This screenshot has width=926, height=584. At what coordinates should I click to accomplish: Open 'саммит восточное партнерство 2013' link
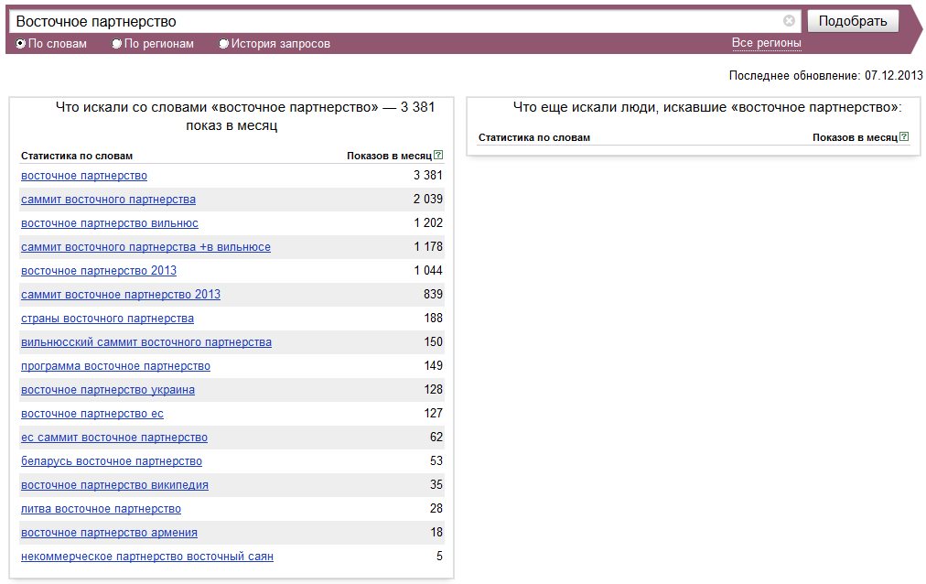(121, 294)
